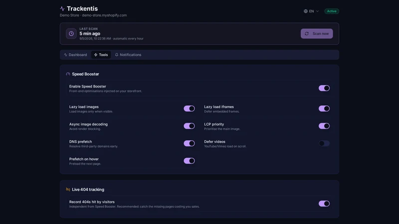Click the LAST SCAN label
399x224 pixels.
pyautogui.click(x=88, y=29)
